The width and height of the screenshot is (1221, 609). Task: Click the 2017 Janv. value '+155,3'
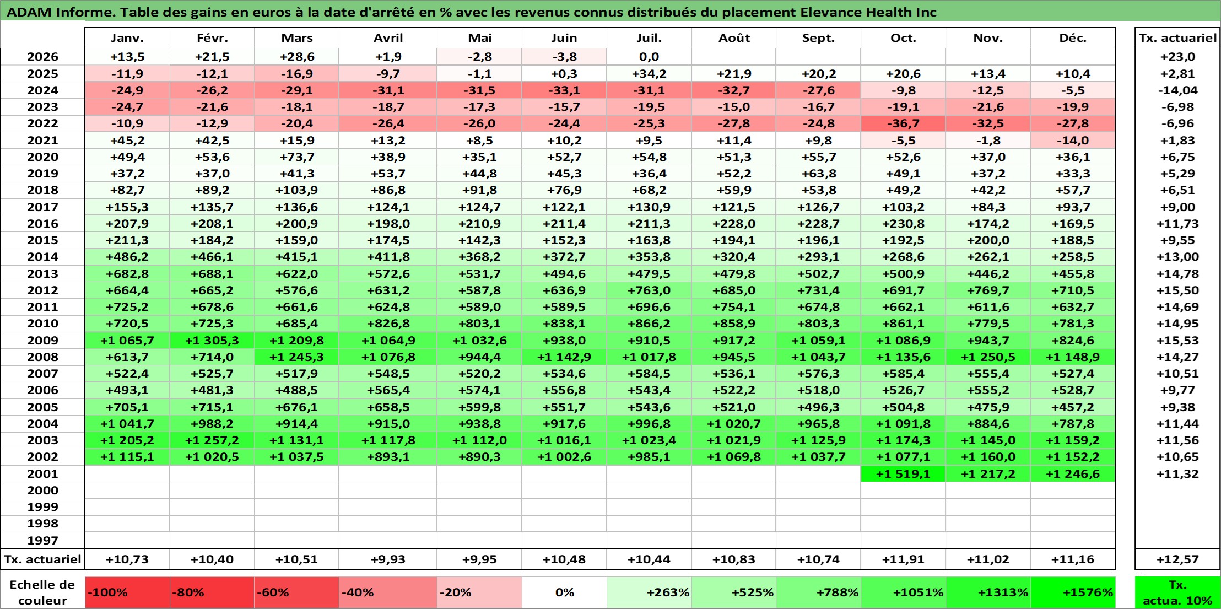point(127,207)
